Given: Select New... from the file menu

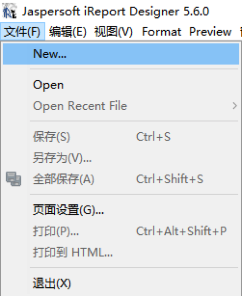Looking at the screenshot, I should 121,54.
